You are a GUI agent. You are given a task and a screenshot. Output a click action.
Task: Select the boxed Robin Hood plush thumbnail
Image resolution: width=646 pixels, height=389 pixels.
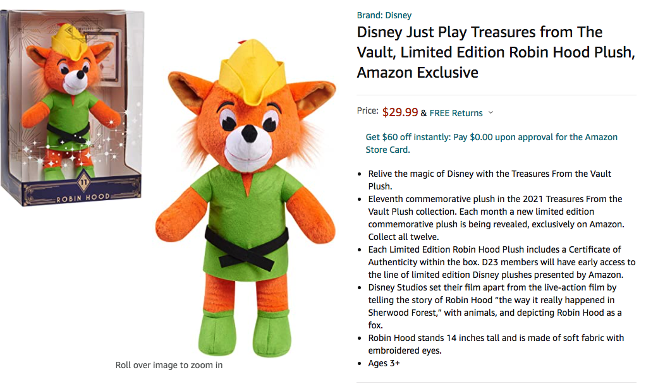coord(72,107)
